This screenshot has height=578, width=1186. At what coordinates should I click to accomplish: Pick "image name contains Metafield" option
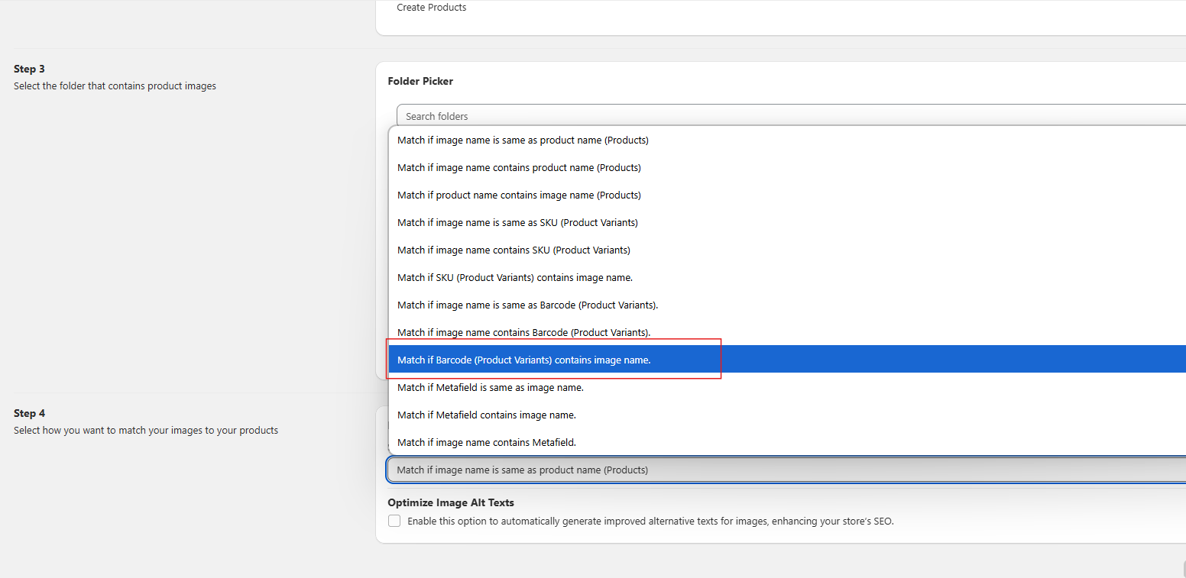pyautogui.click(x=486, y=443)
